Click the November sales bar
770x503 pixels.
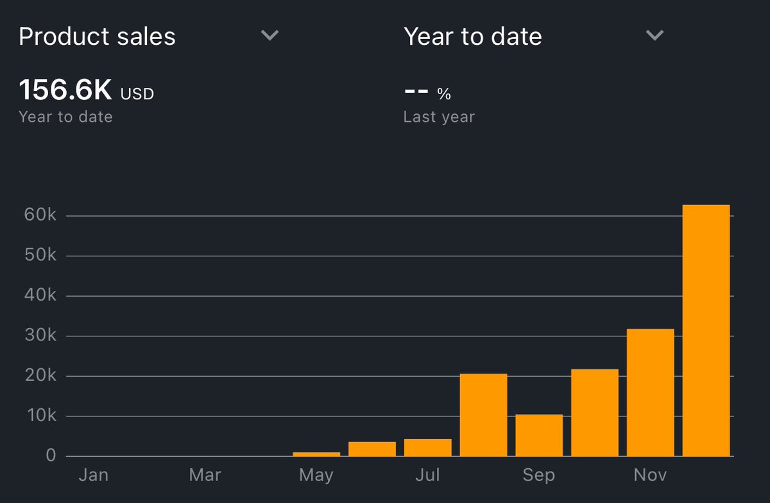(x=650, y=391)
